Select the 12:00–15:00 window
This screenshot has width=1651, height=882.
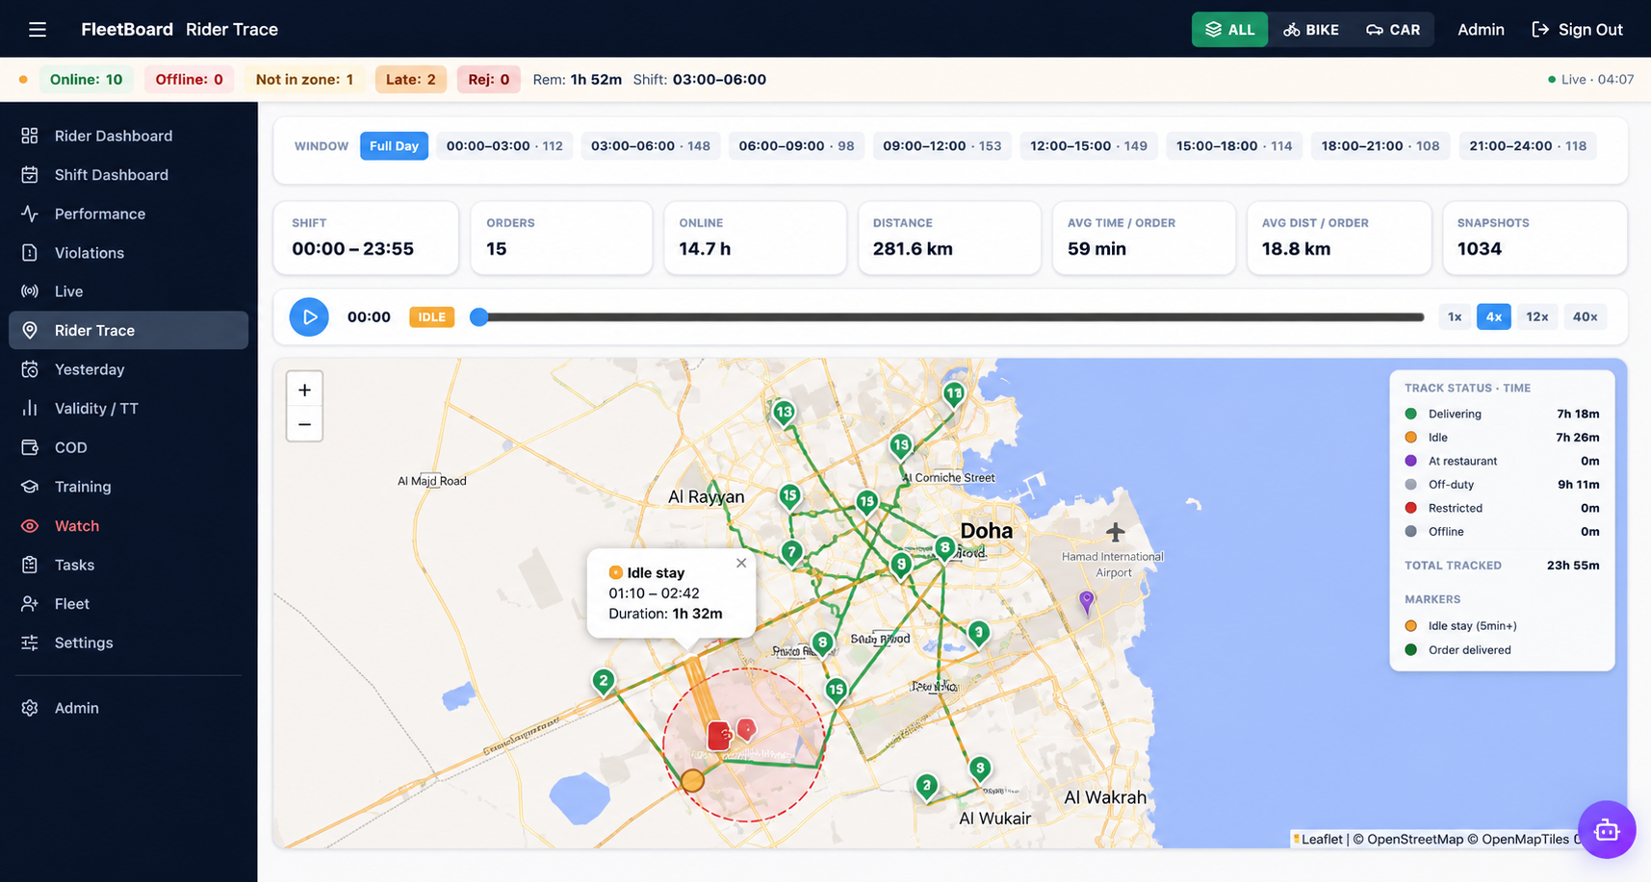point(1089,146)
